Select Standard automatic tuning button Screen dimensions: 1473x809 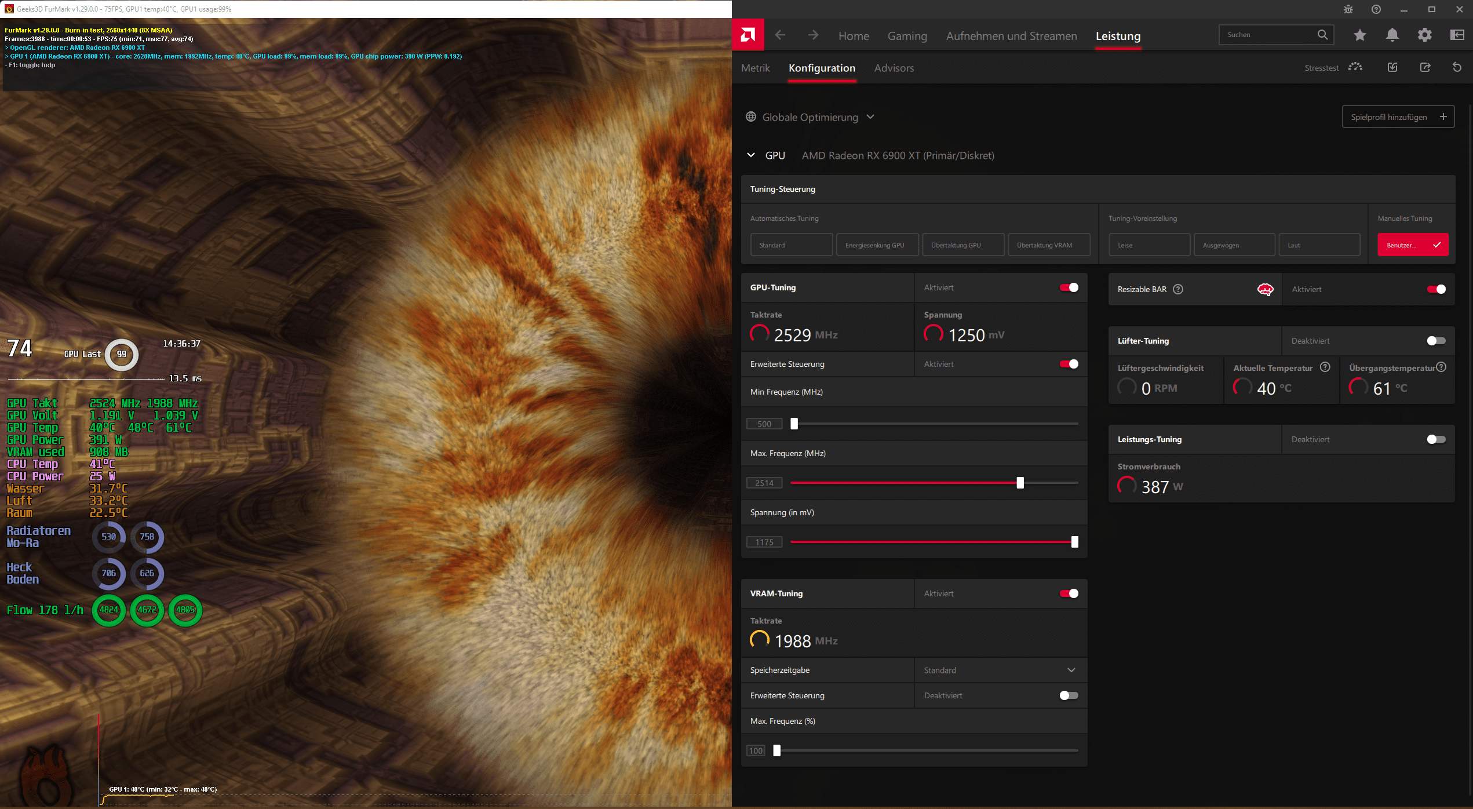(x=791, y=245)
